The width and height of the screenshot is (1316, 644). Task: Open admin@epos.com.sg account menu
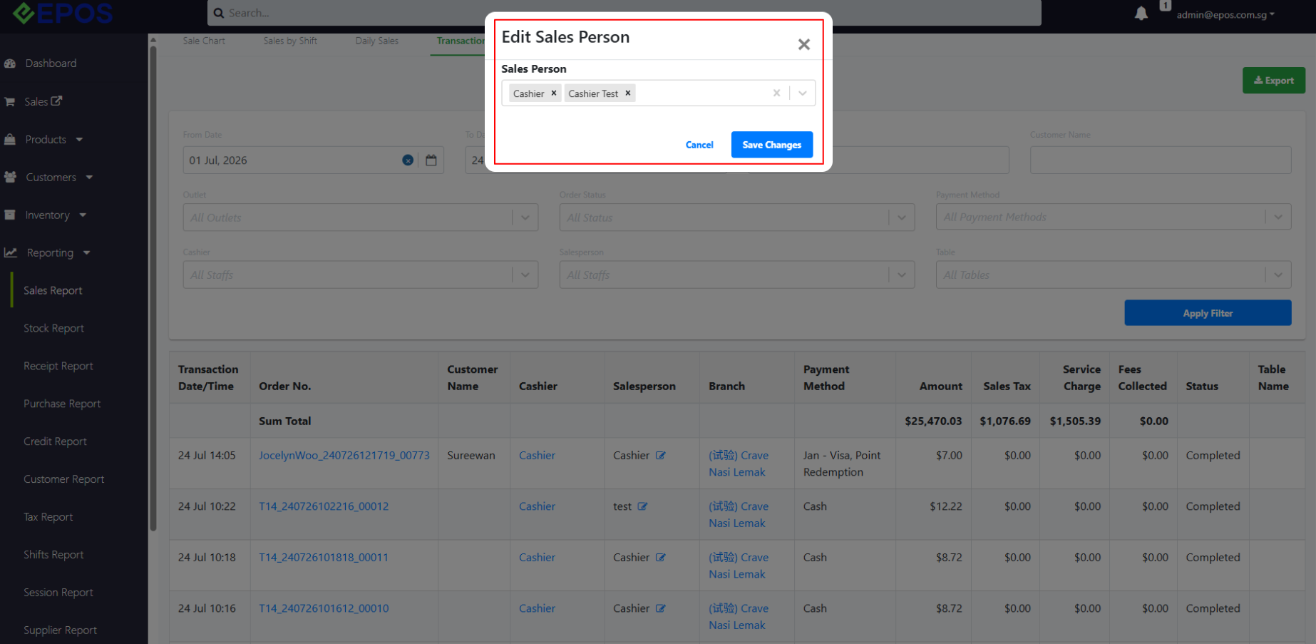point(1225,14)
